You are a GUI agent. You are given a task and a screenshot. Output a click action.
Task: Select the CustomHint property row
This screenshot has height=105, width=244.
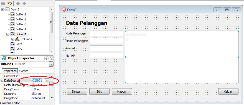[x=27, y=76]
